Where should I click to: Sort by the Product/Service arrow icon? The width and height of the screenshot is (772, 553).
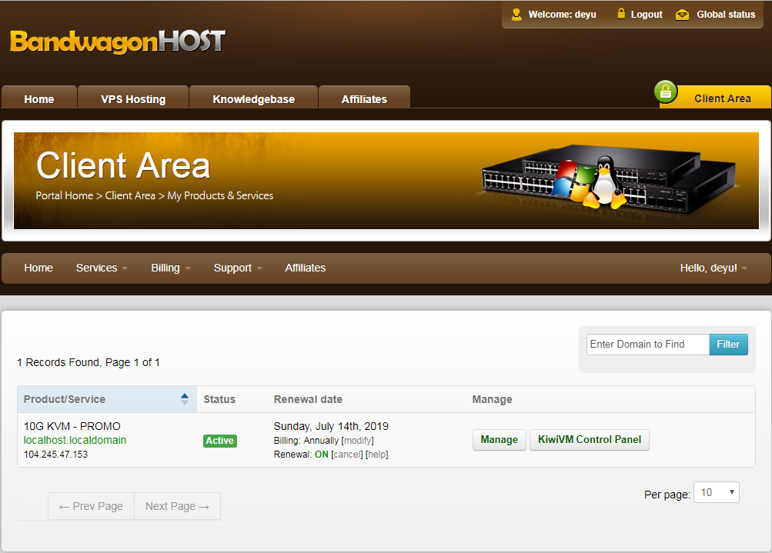pyautogui.click(x=185, y=399)
